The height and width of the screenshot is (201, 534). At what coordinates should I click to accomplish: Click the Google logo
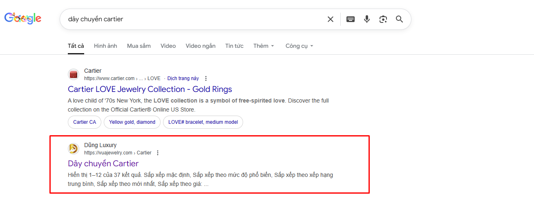point(23,18)
